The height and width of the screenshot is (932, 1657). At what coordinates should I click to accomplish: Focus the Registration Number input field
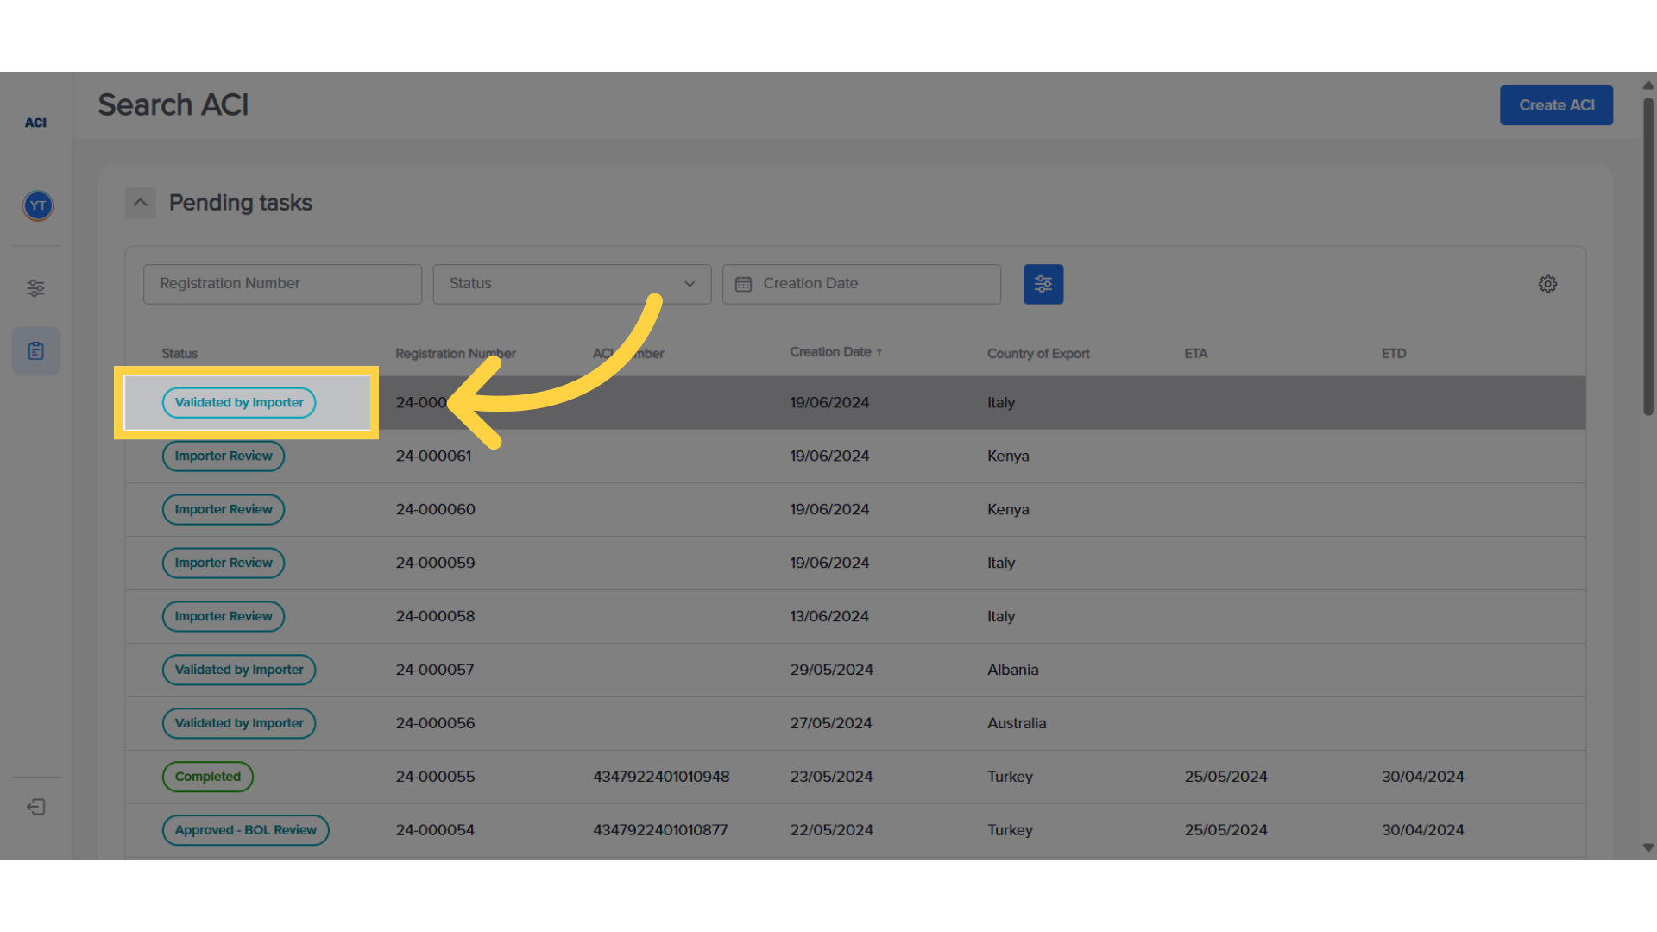point(282,284)
